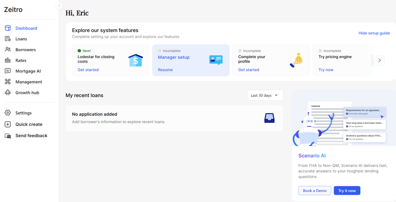Image resolution: width=396 pixels, height=202 pixels.
Task: Click Try now for pricing engine
Action: click(326, 70)
